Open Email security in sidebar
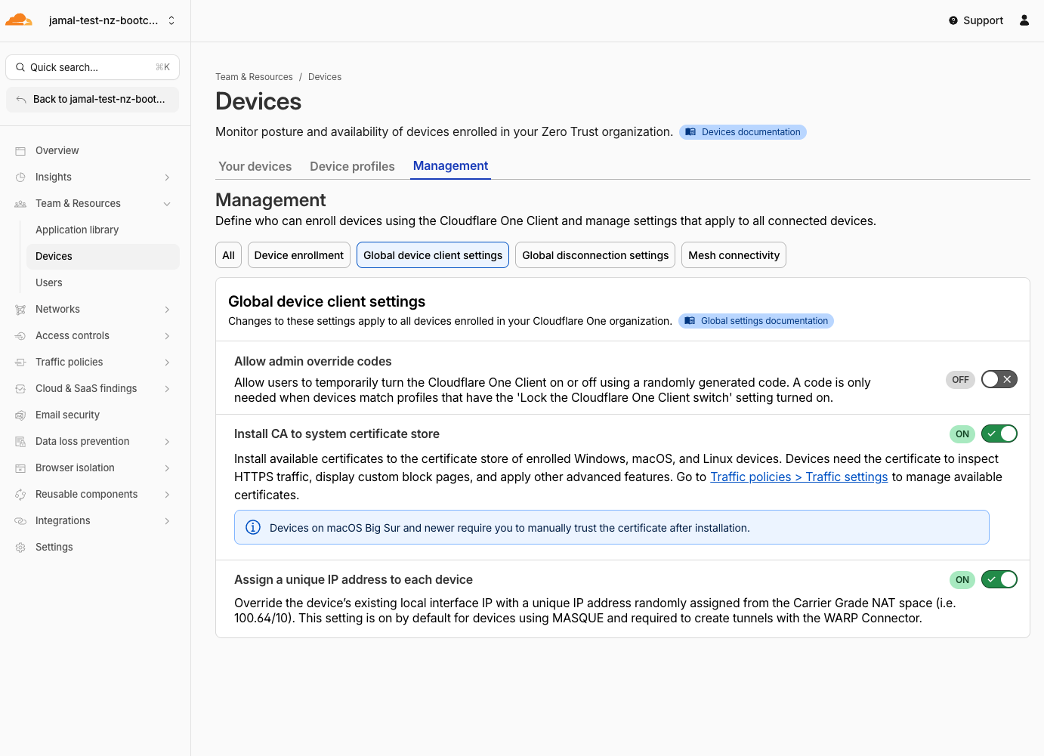1044x756 pixels. tap(92, 415)
